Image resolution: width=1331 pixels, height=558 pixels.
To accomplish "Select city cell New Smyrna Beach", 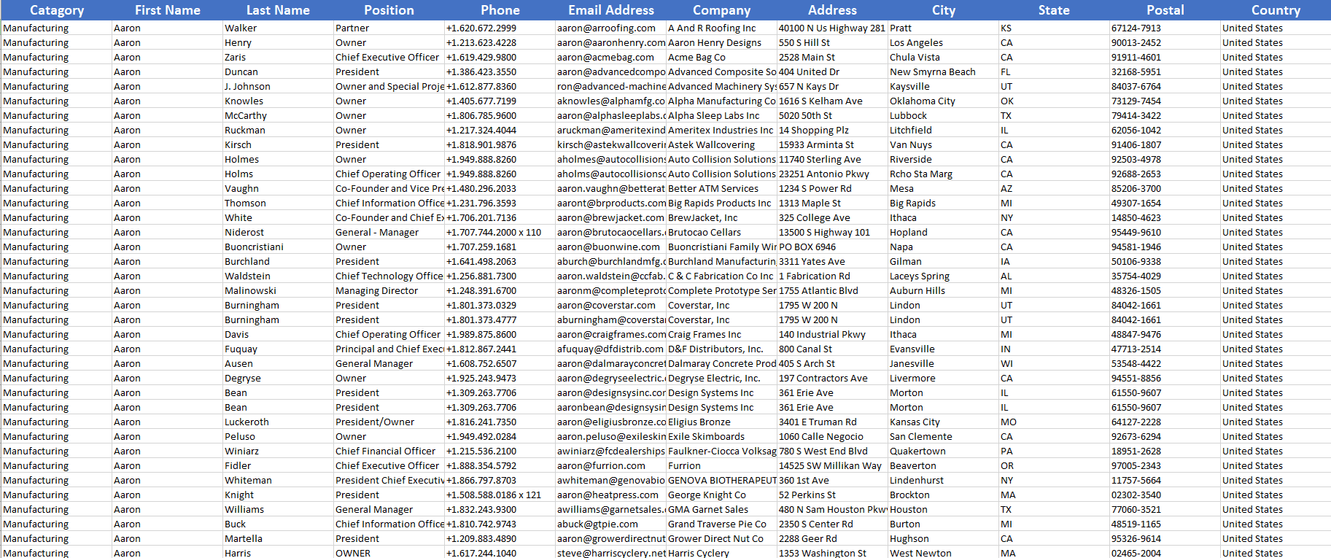I will (943, 71).
